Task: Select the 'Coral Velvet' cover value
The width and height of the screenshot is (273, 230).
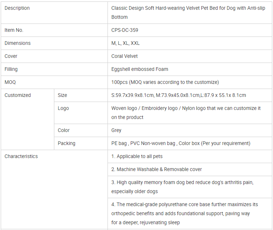Action: click(125, 56)
